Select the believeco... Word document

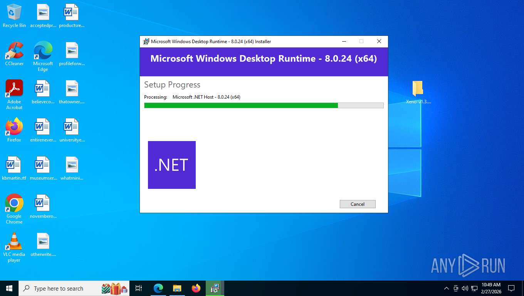pos(43,92)
